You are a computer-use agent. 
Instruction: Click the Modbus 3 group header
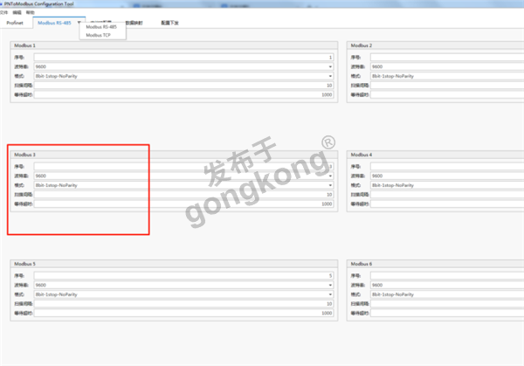pyautogui.click(x=174, y=155)
